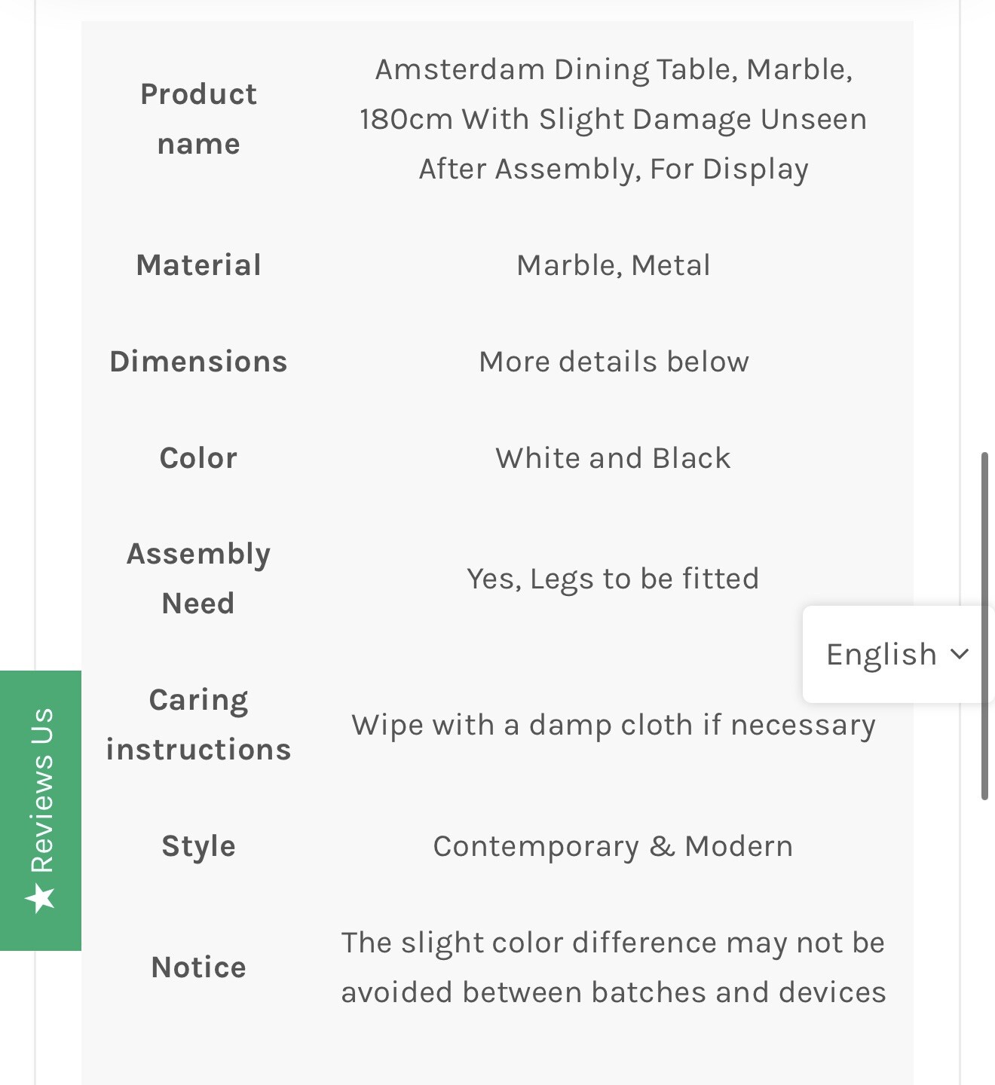Click the chevron arrow beside English

coord(960,653)
